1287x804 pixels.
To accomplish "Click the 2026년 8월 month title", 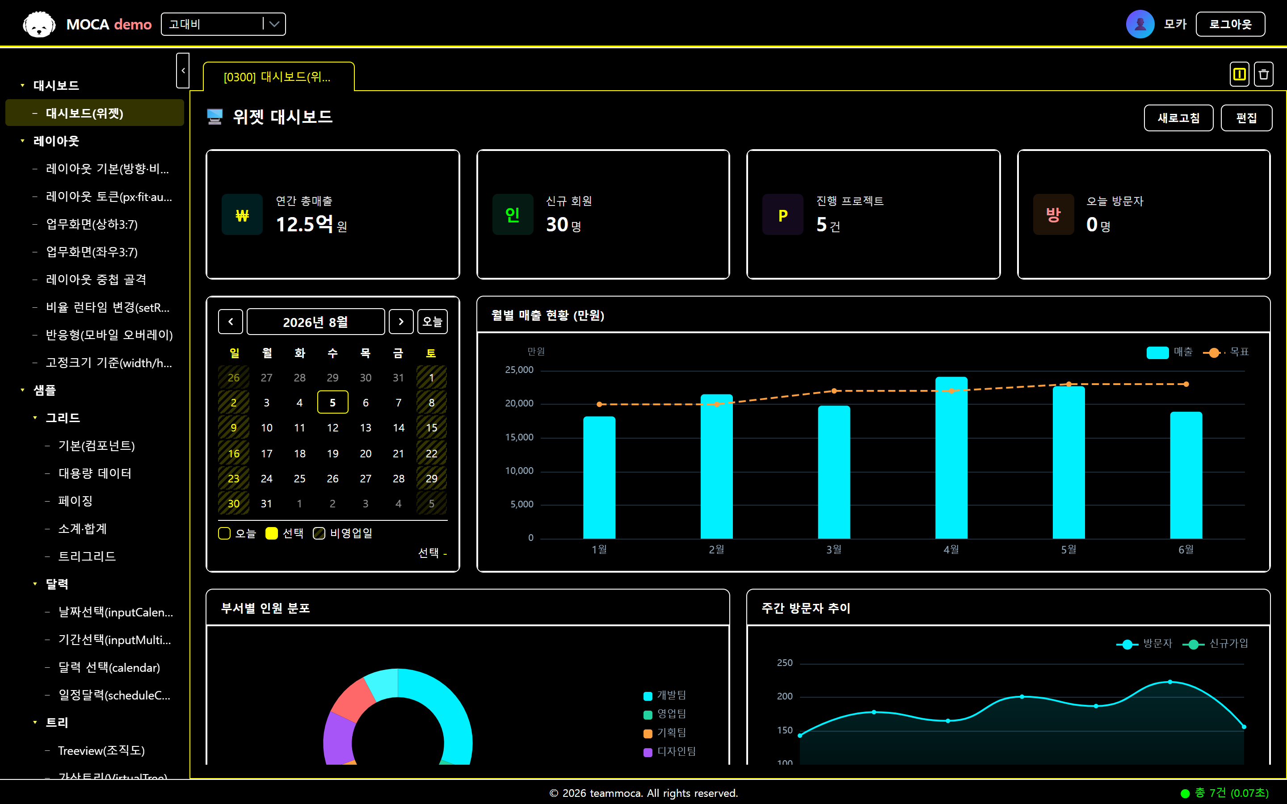I will (x=316, y=322).
